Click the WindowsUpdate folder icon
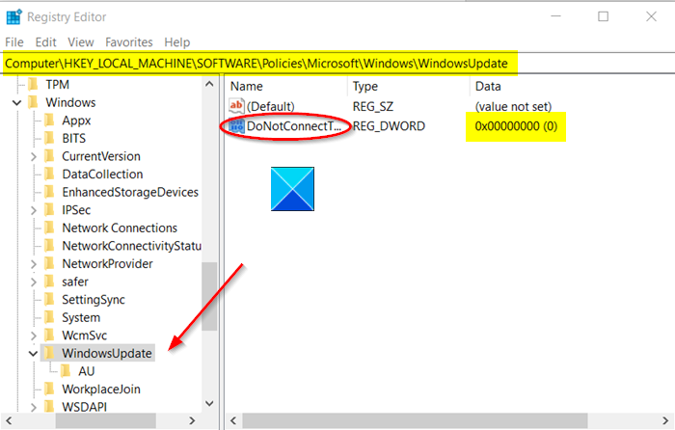The width and height of the screenshot is (675, 430). click(x=49, y=353)
